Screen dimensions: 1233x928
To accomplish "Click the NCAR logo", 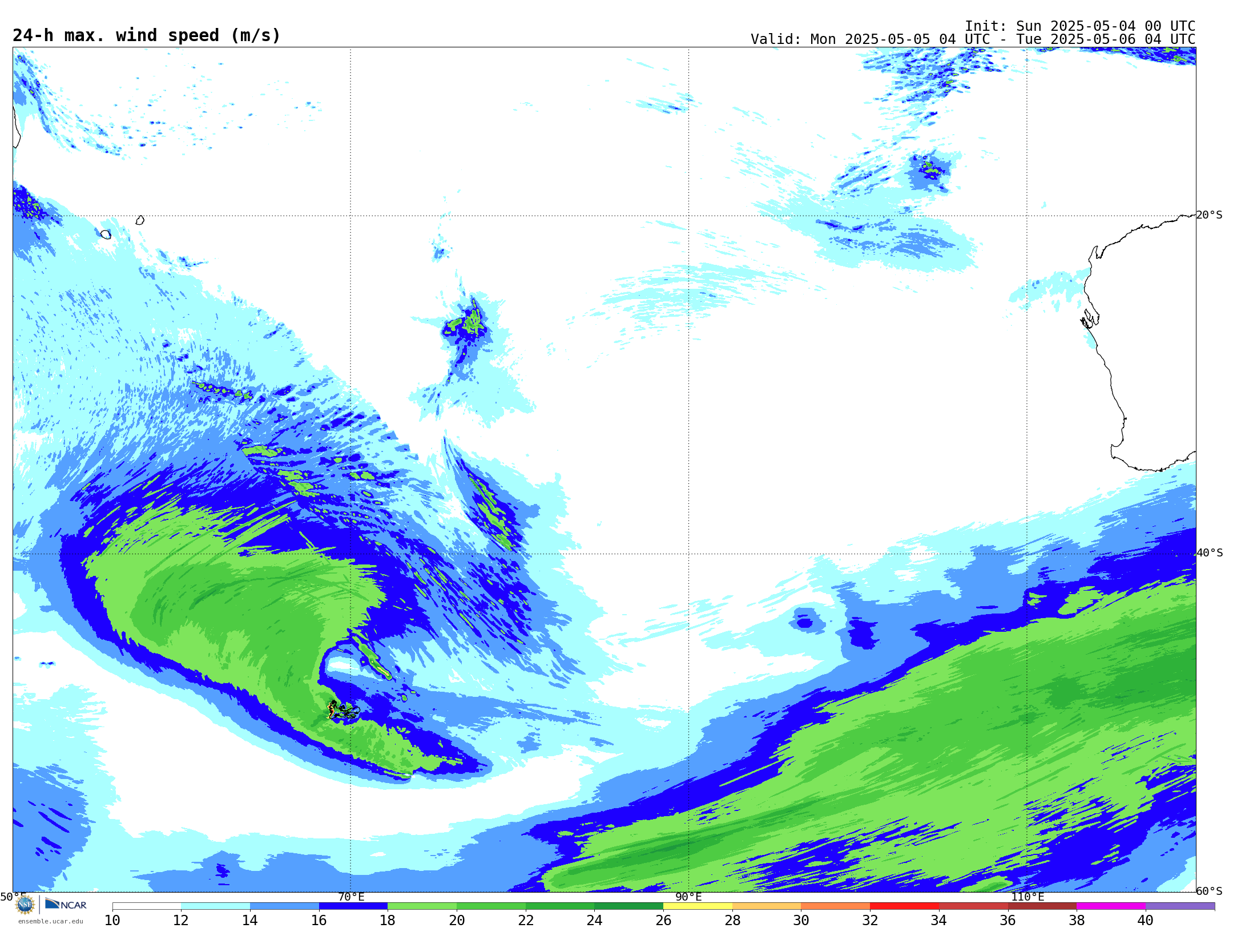I will (x=66, y=905).
